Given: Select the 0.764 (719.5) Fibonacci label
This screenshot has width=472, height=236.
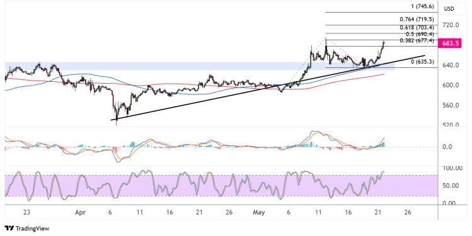Looking at the screenshot, I should click(417, 20).
